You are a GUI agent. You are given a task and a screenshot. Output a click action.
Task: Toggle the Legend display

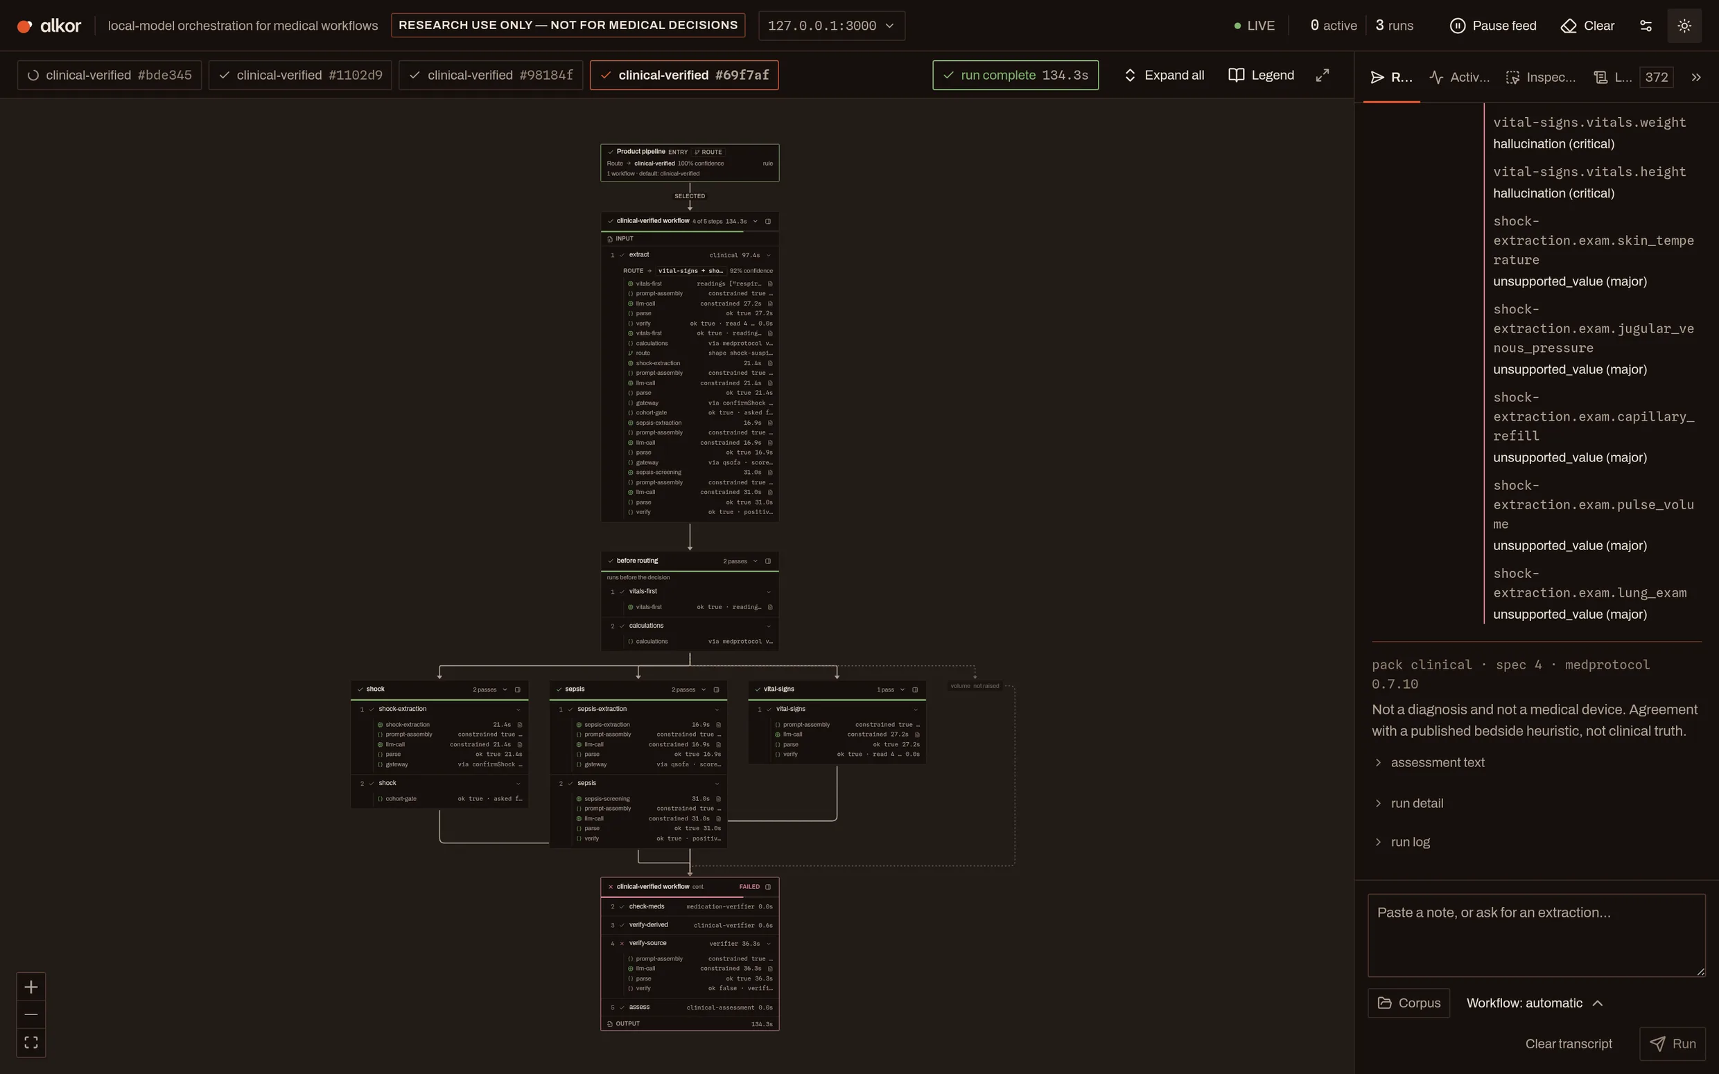(x=1261, y=76)
